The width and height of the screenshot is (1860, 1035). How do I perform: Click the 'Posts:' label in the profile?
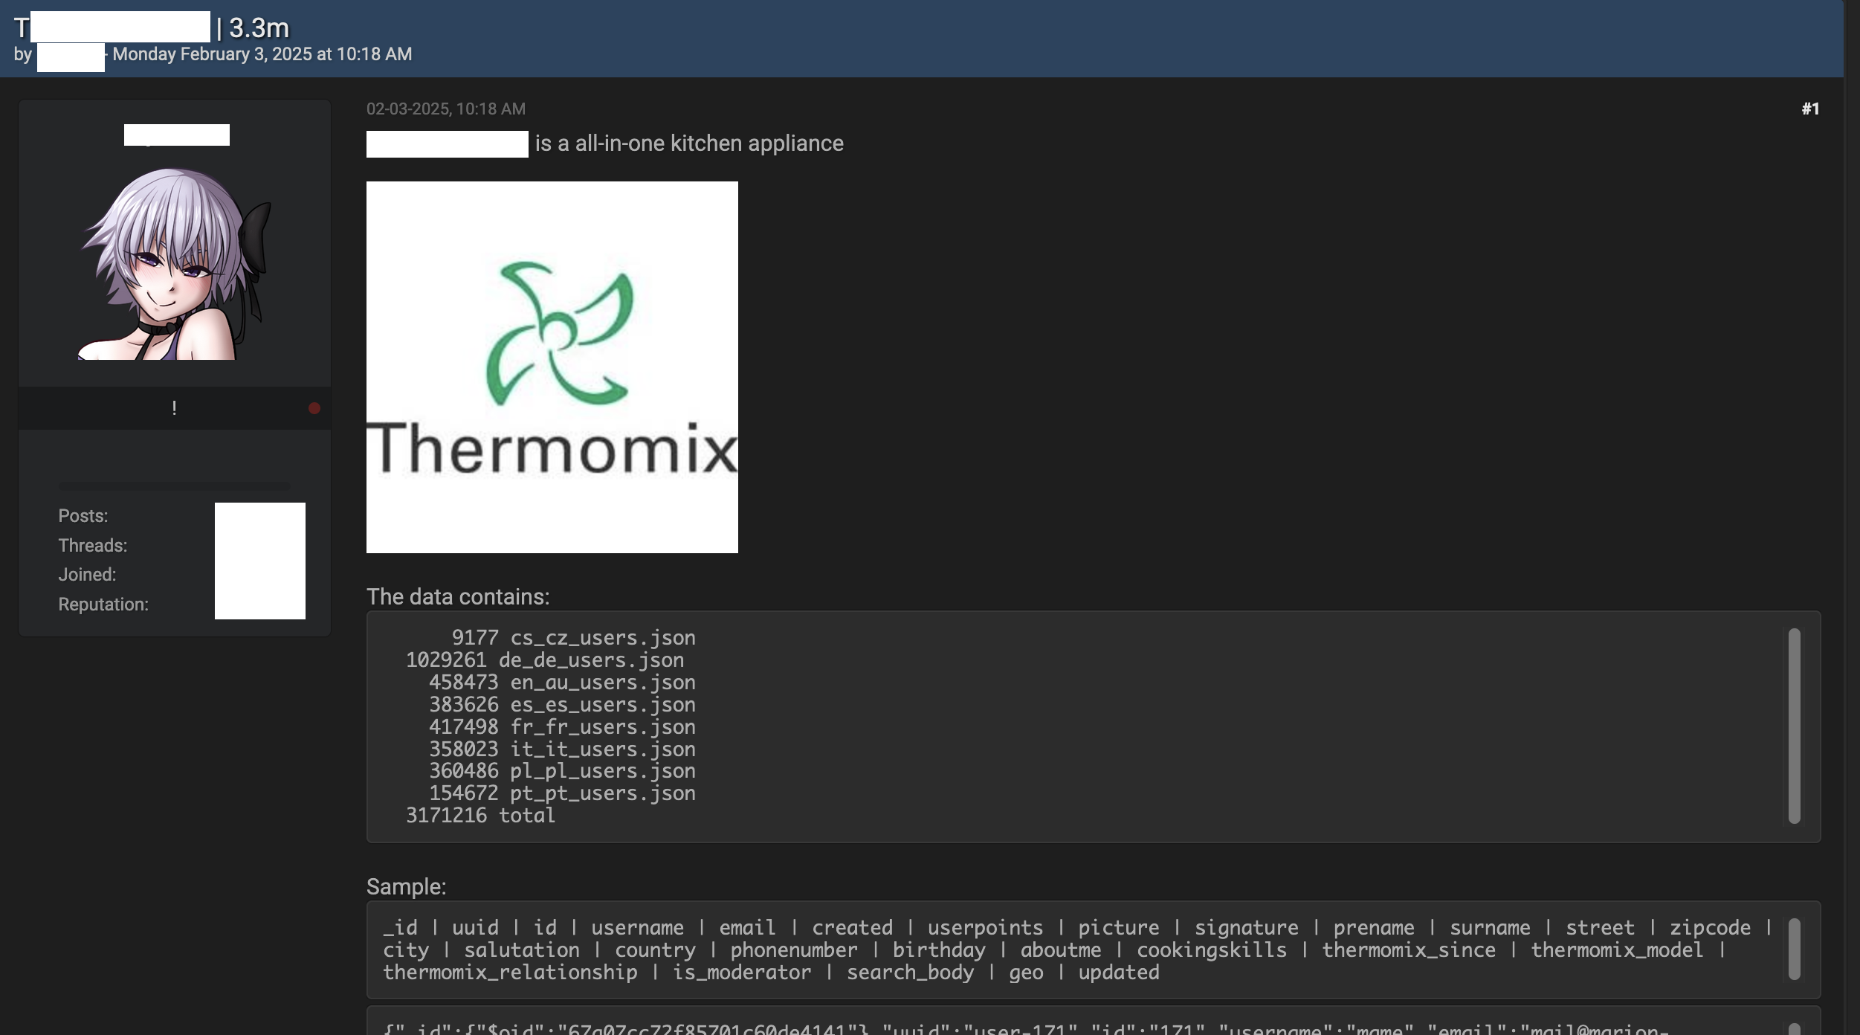pyautogui.click(x=83, y=516)
